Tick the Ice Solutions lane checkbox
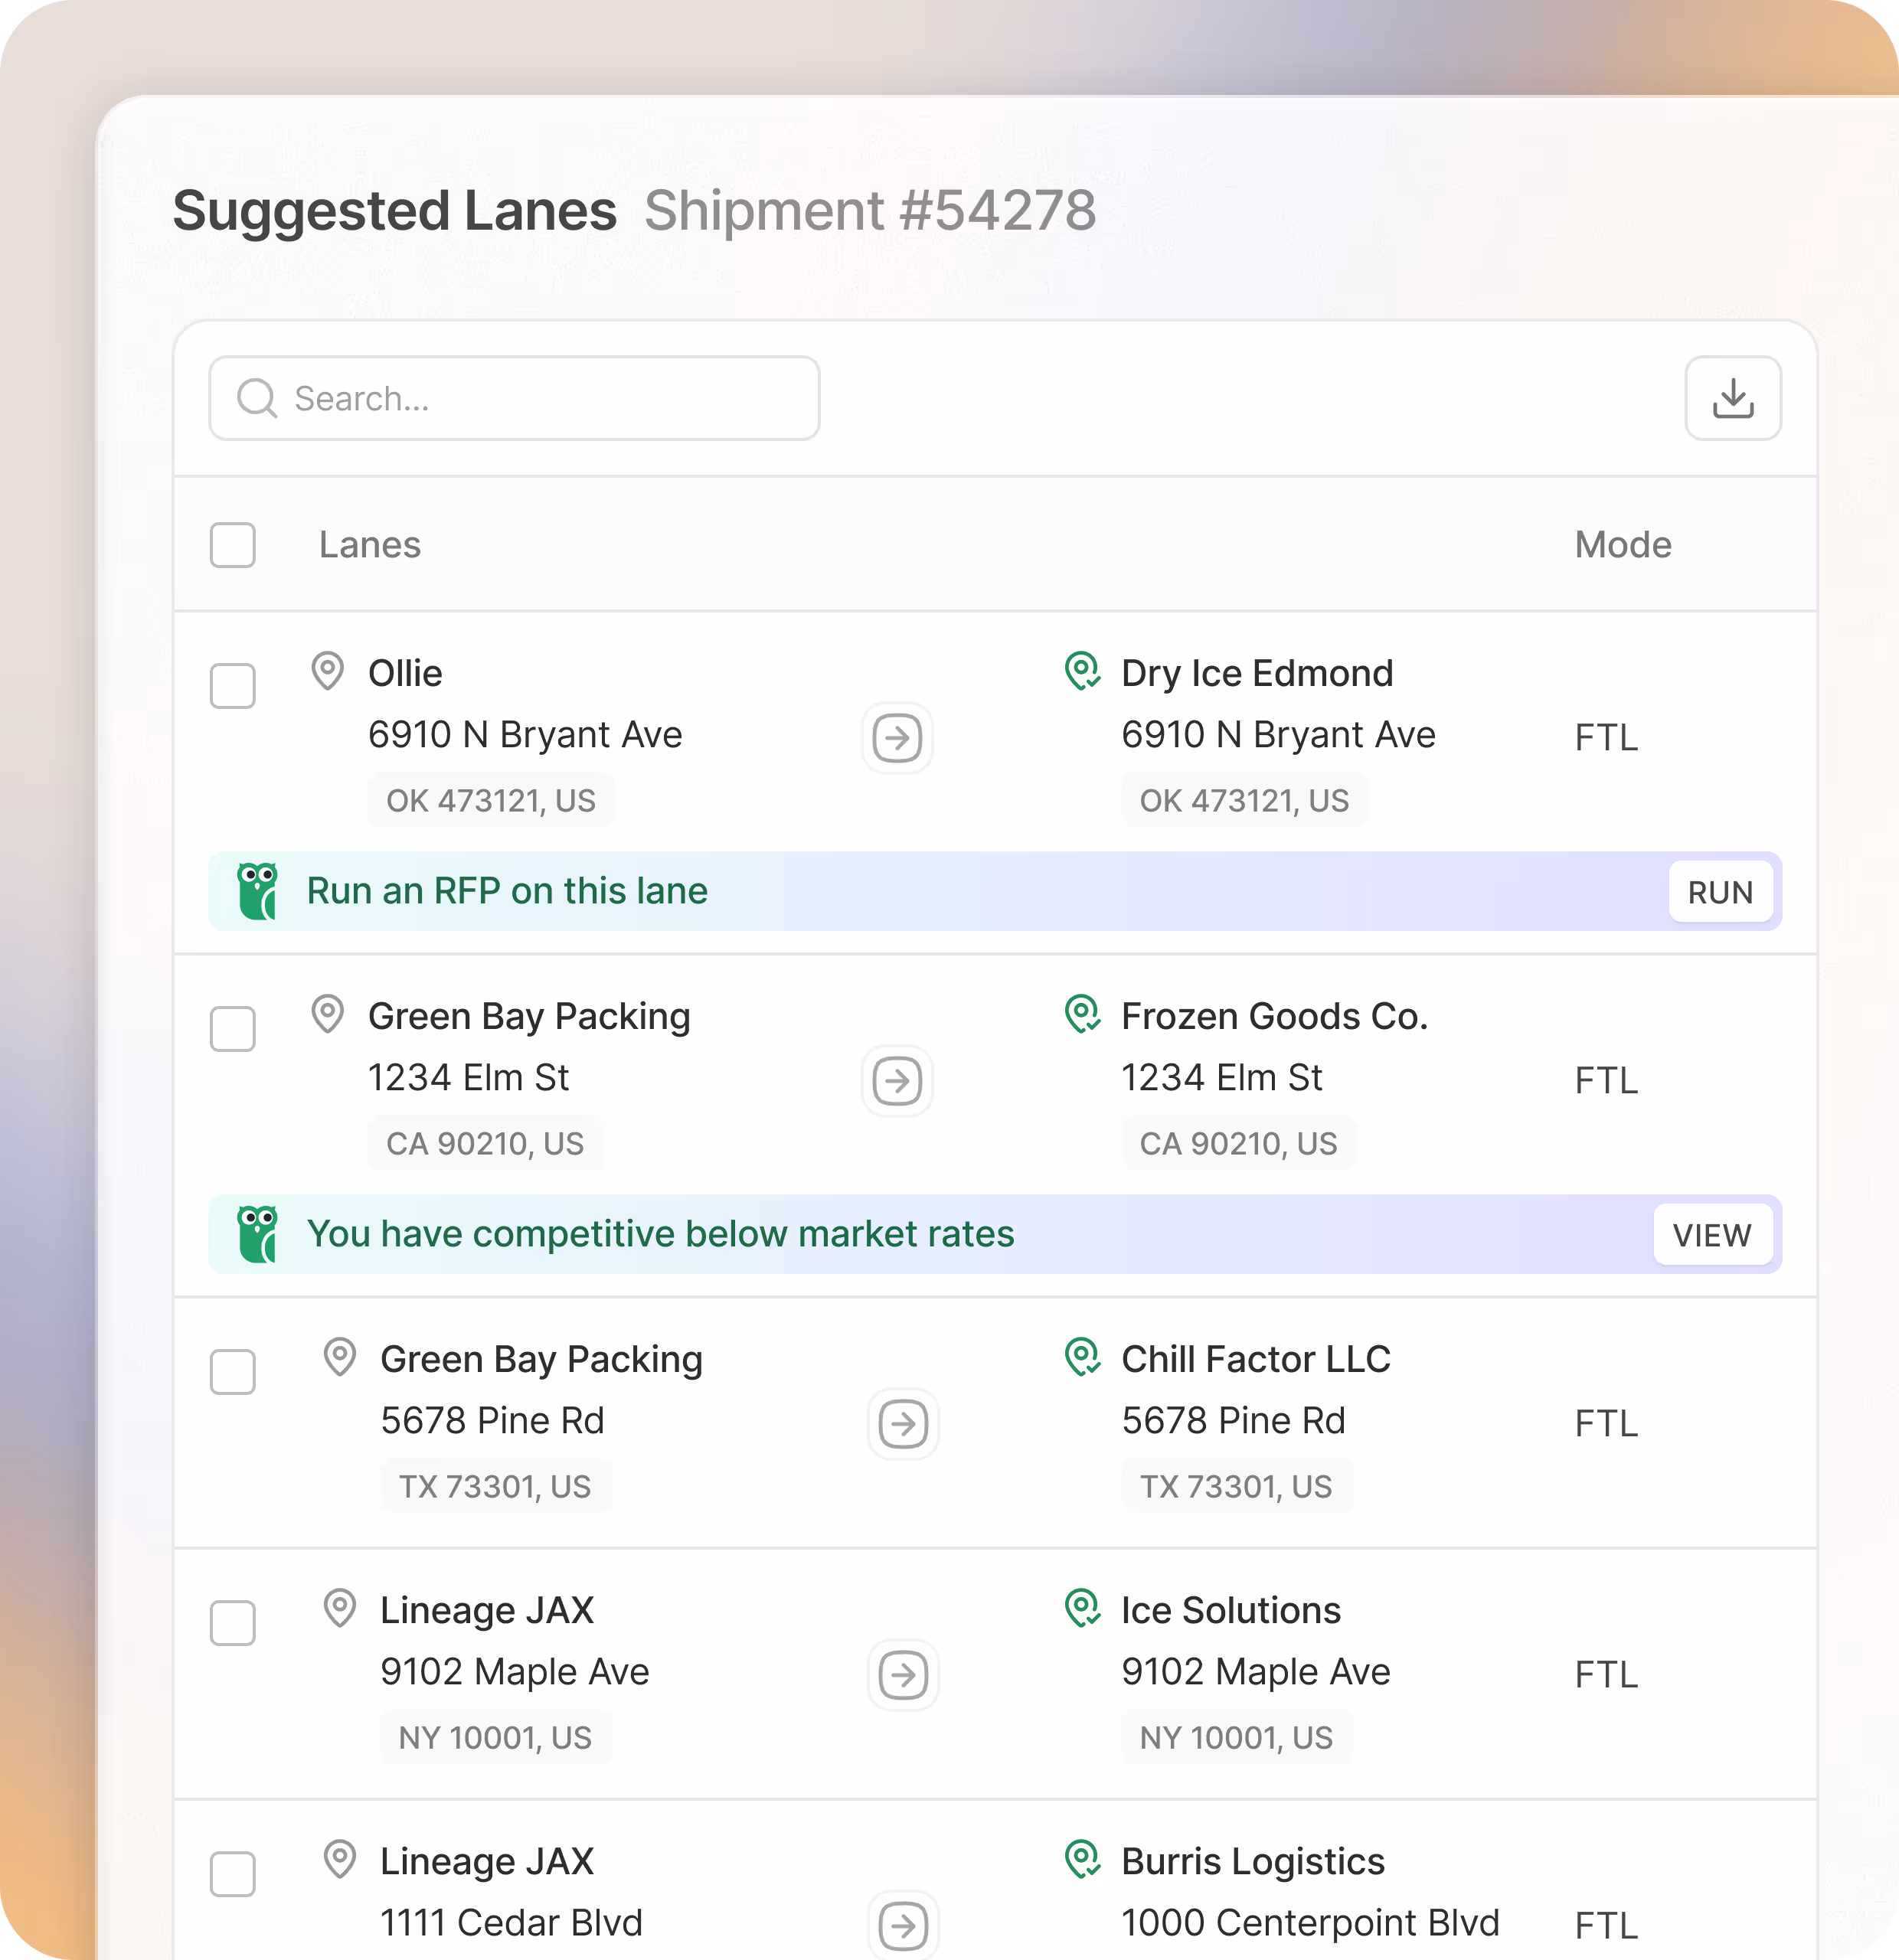Screen dimensions: 1899x1960 click(233, 1623)
